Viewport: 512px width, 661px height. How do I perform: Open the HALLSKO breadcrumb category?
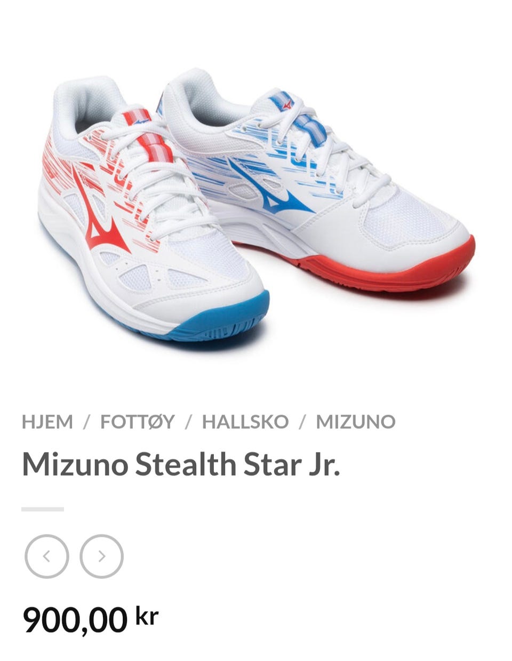pyautogui.click(x=245, y=422)
